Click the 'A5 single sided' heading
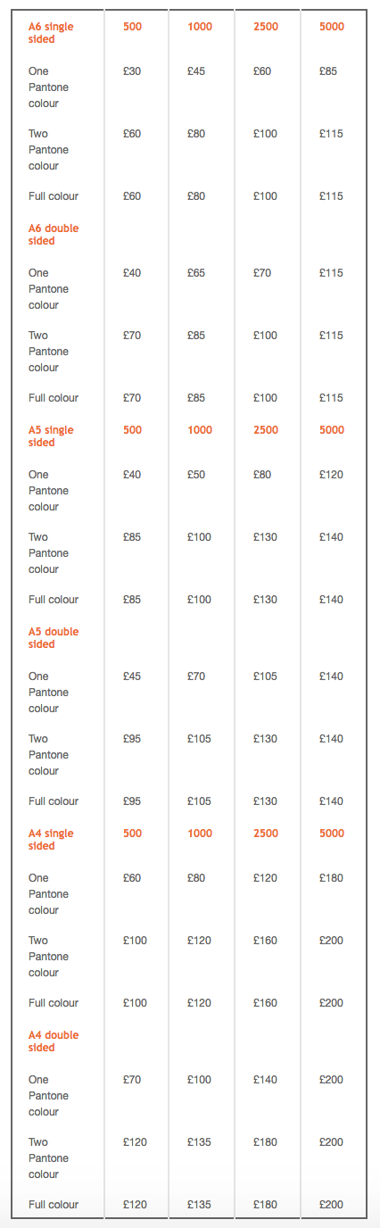This screenshot has height=1228, width=380. click(x=51, y=436)
